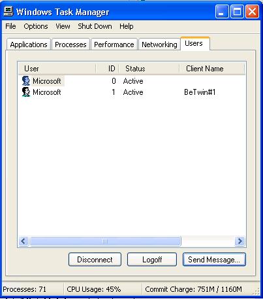Viewport: 263px width, 299px height.
Task: Sort the list by the ID column header
Action: 107,69
